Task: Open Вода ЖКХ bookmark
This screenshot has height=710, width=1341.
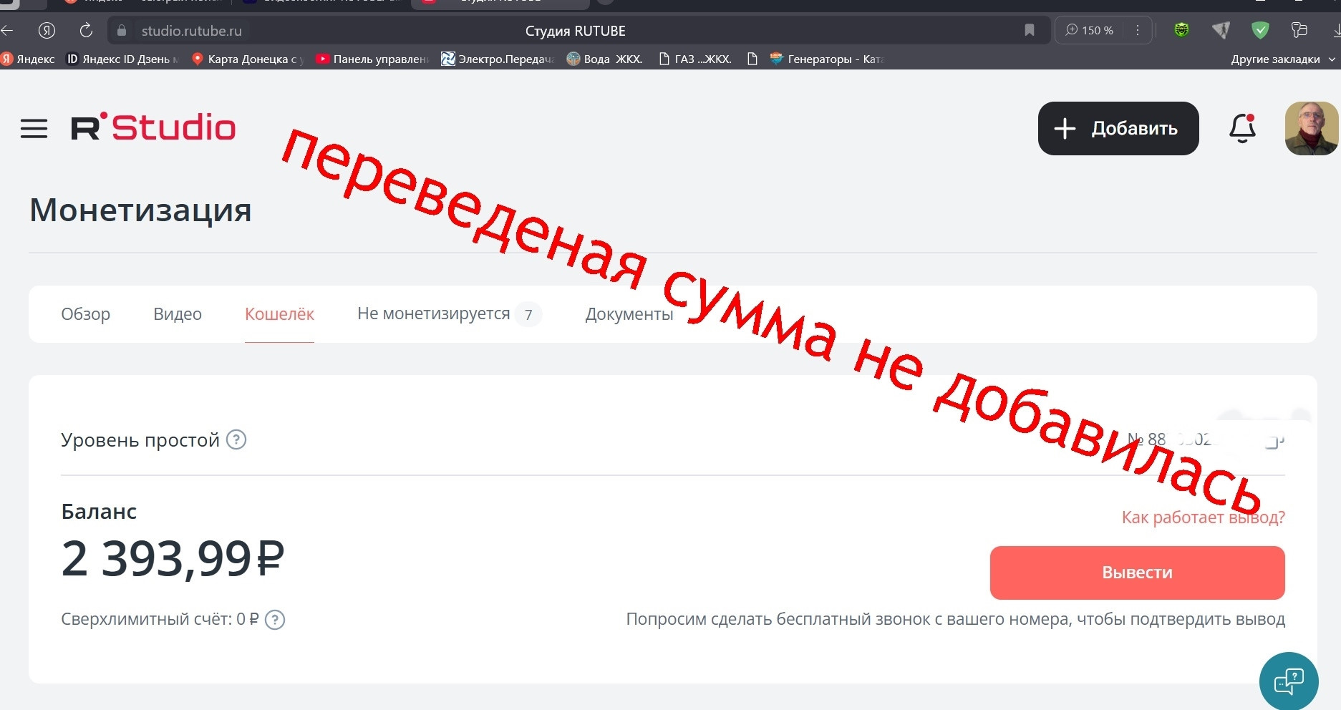Action: click(x=605, y=59)
